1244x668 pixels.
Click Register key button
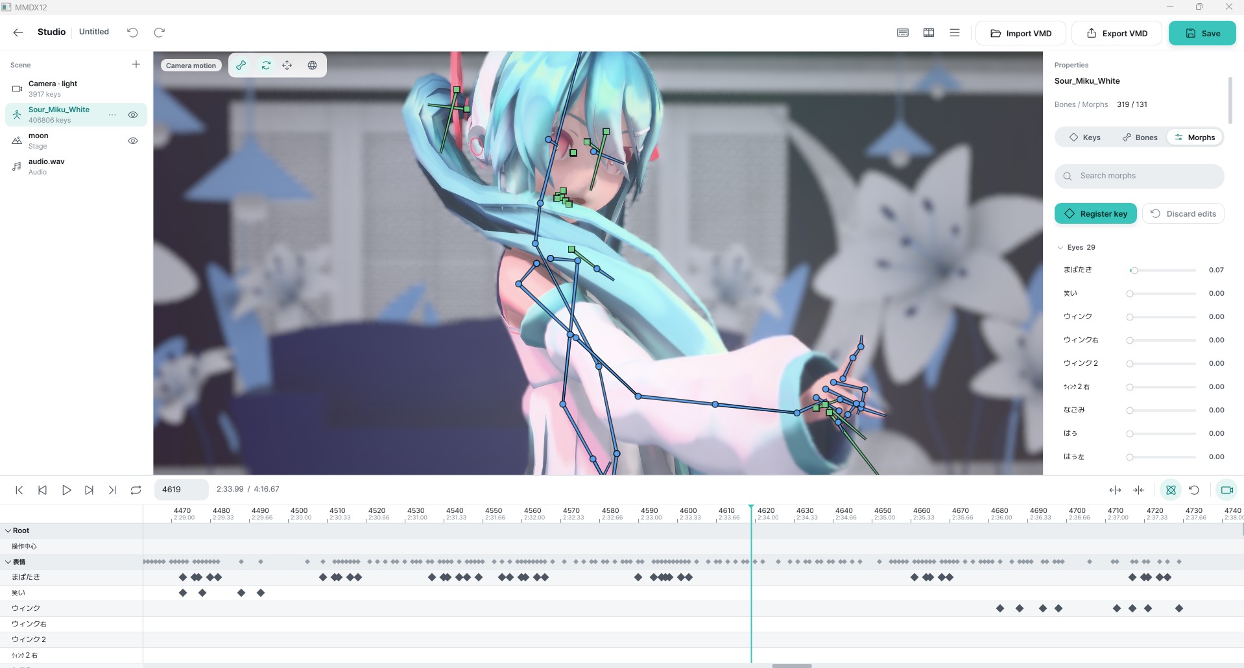point(1095,214)
